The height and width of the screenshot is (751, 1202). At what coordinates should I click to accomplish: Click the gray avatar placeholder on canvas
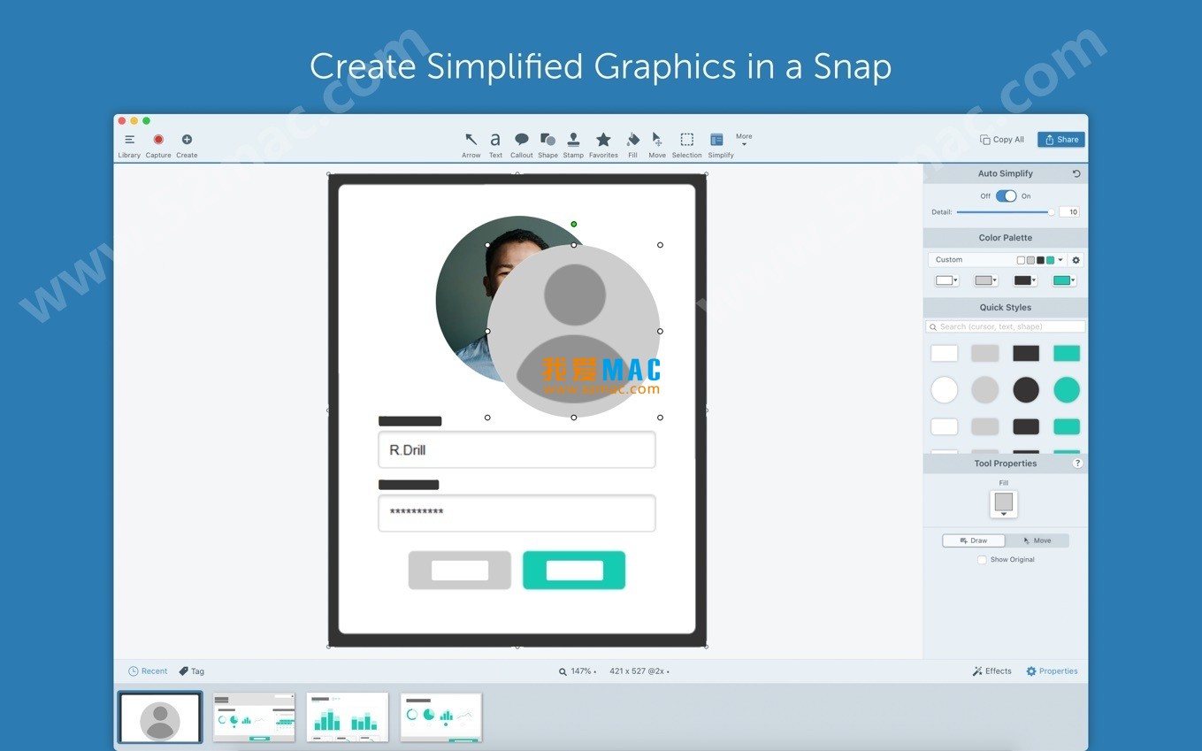(x=573, y=331)
